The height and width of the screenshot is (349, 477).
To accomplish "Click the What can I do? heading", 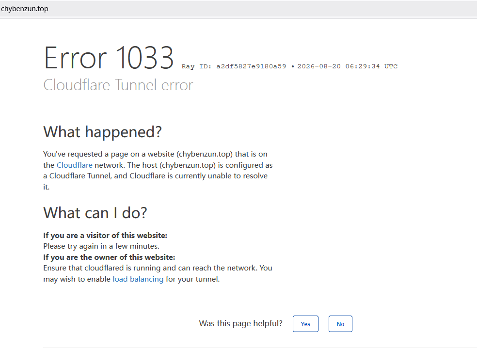I will (x=95, y=213).
